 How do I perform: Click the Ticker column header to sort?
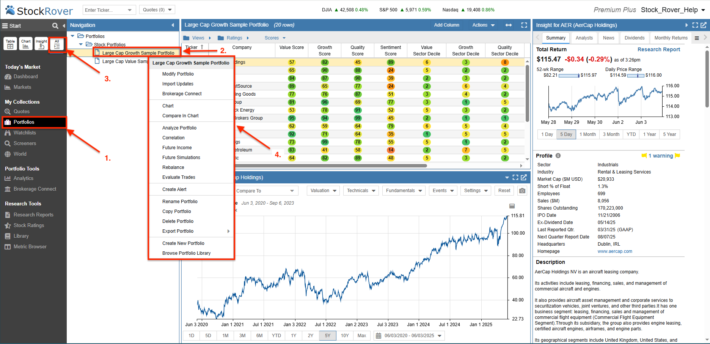(195, 47)
